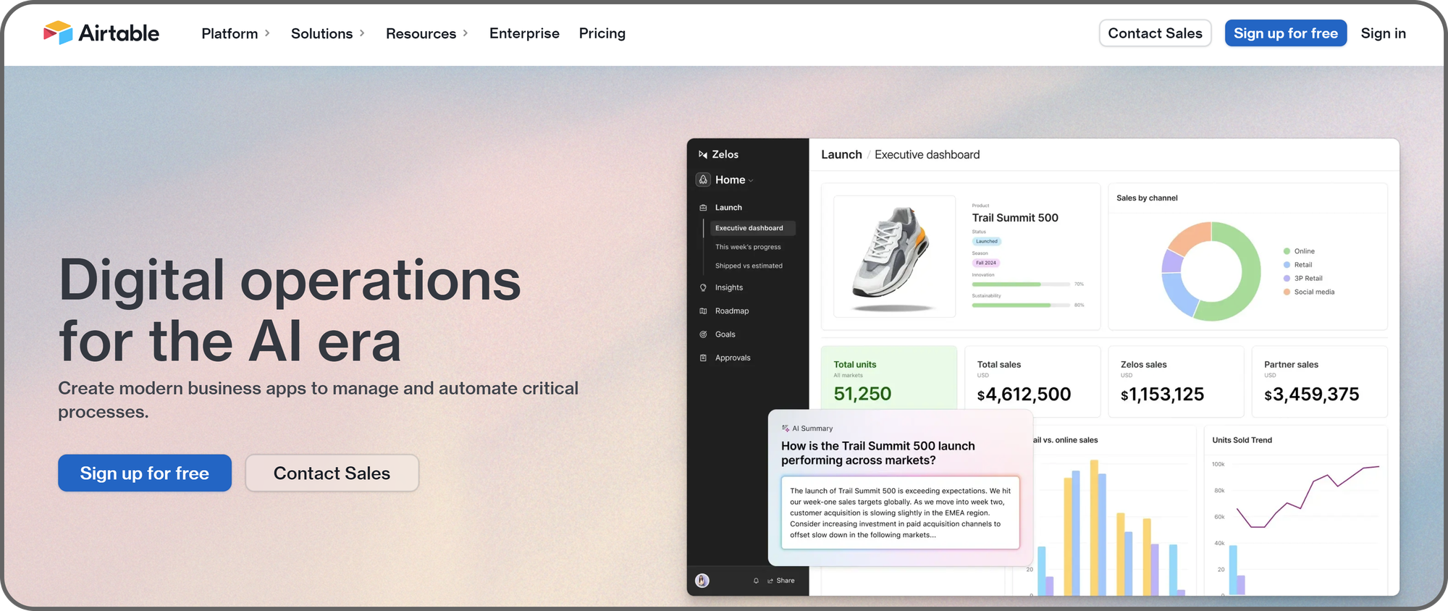Click the Goals target icon
The height and width of the screenshot is (611, 1448).
click(x=703, y=334)
